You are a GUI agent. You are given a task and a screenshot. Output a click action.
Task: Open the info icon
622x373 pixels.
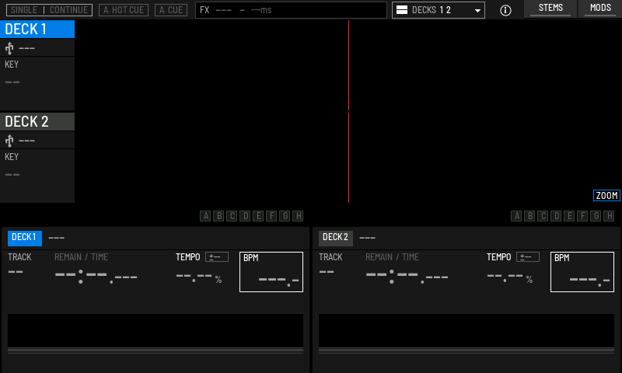pyautogui.click(x=505, y=10)
